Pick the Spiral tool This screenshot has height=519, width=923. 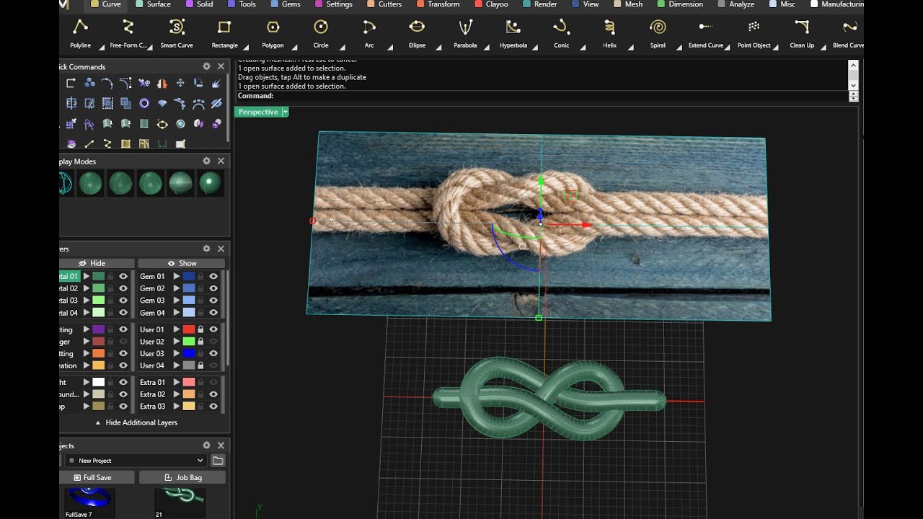658,28
